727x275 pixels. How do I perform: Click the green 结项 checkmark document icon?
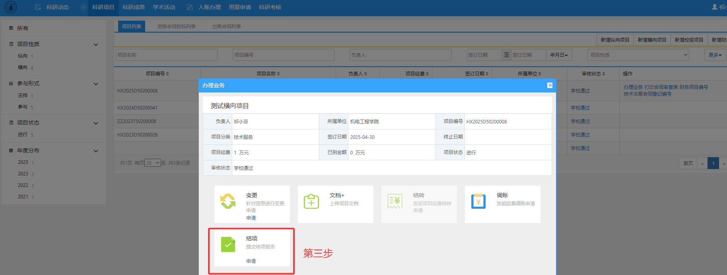point(228,245)
